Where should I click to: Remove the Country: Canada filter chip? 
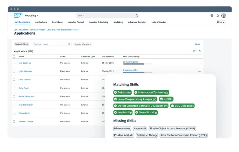click(91, 44)
